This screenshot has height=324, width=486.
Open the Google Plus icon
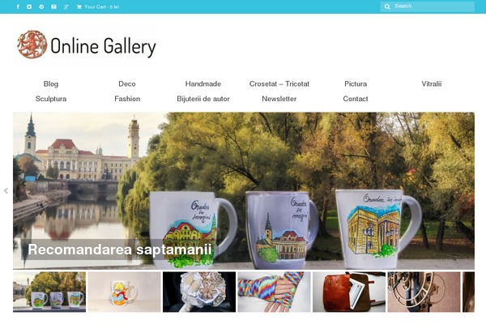66,6
